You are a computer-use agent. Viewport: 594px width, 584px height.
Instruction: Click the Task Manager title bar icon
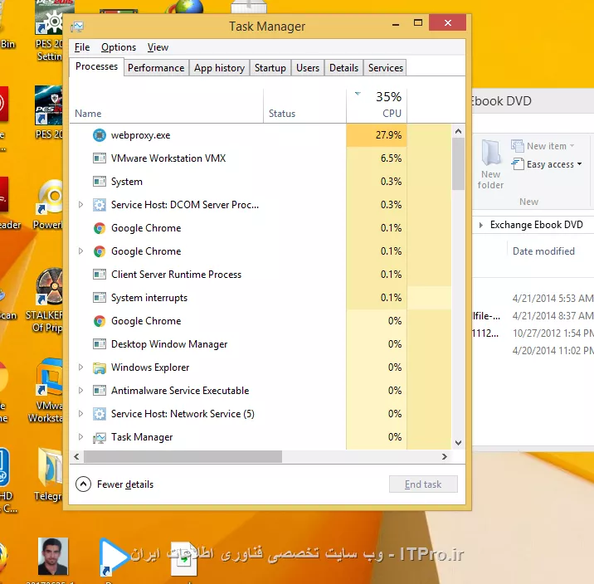[x=77, y=27]
